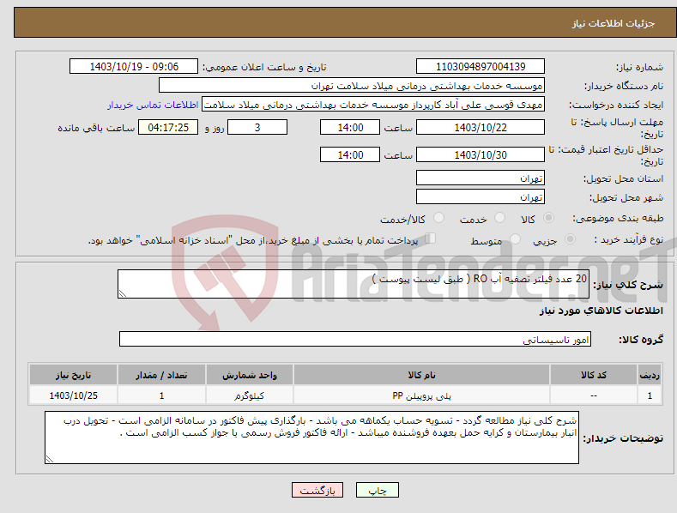The height and width of the screenshot is (513, 677).
Task: Click the کیلوگرم unit cell
Action: [x=250, y=395]
